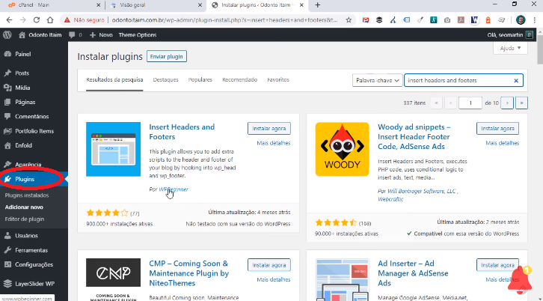The image size is (543, 301).
Task: Open comments bubble in admin bar
Action: 75,34
